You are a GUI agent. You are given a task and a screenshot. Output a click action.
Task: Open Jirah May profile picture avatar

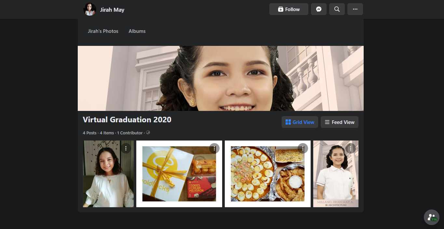(x=90, y=9)
